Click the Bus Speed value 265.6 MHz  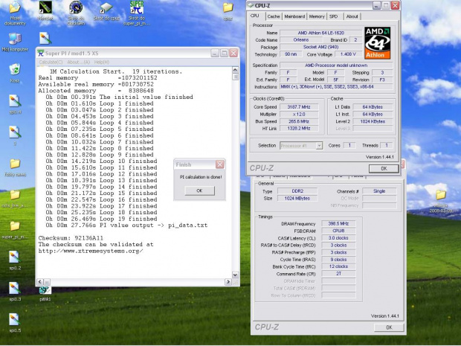(299, 121)
